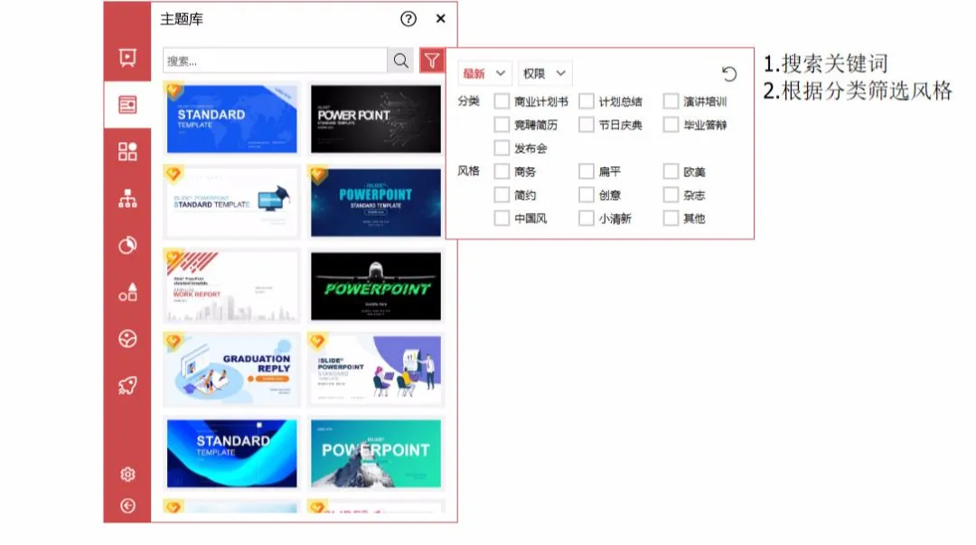Toggle the red filter funnel button
The image size is (976, 545).
point(431,61)
